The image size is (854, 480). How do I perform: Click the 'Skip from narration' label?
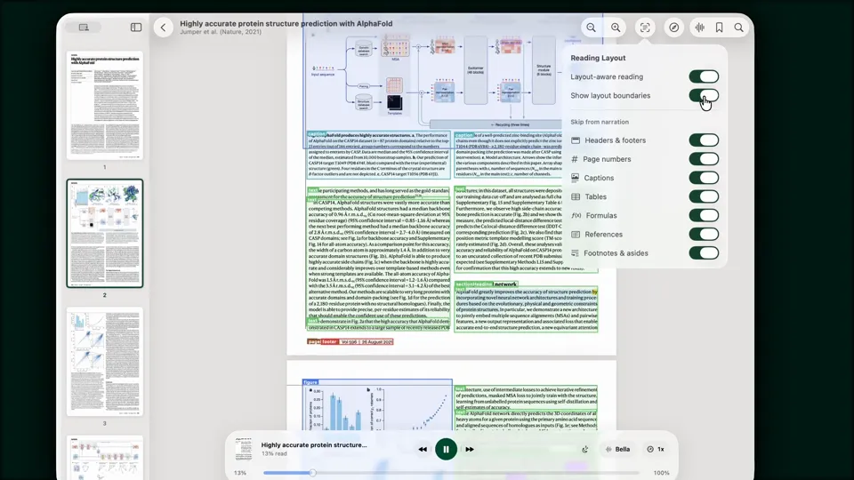[600, 122]
